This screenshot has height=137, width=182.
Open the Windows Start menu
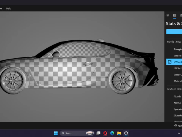click(56, 133)
